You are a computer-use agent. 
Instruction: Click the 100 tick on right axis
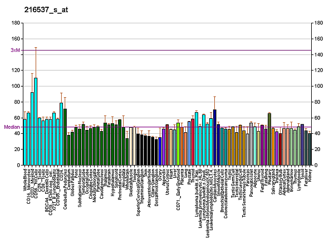pyautogui.click(x=318, y=87)
